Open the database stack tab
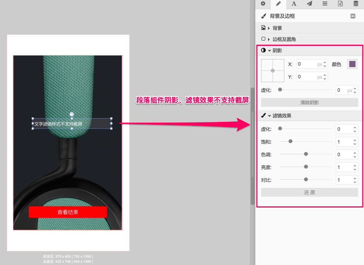The width and height of the screenshot is (364, 265). click(355, 4)
